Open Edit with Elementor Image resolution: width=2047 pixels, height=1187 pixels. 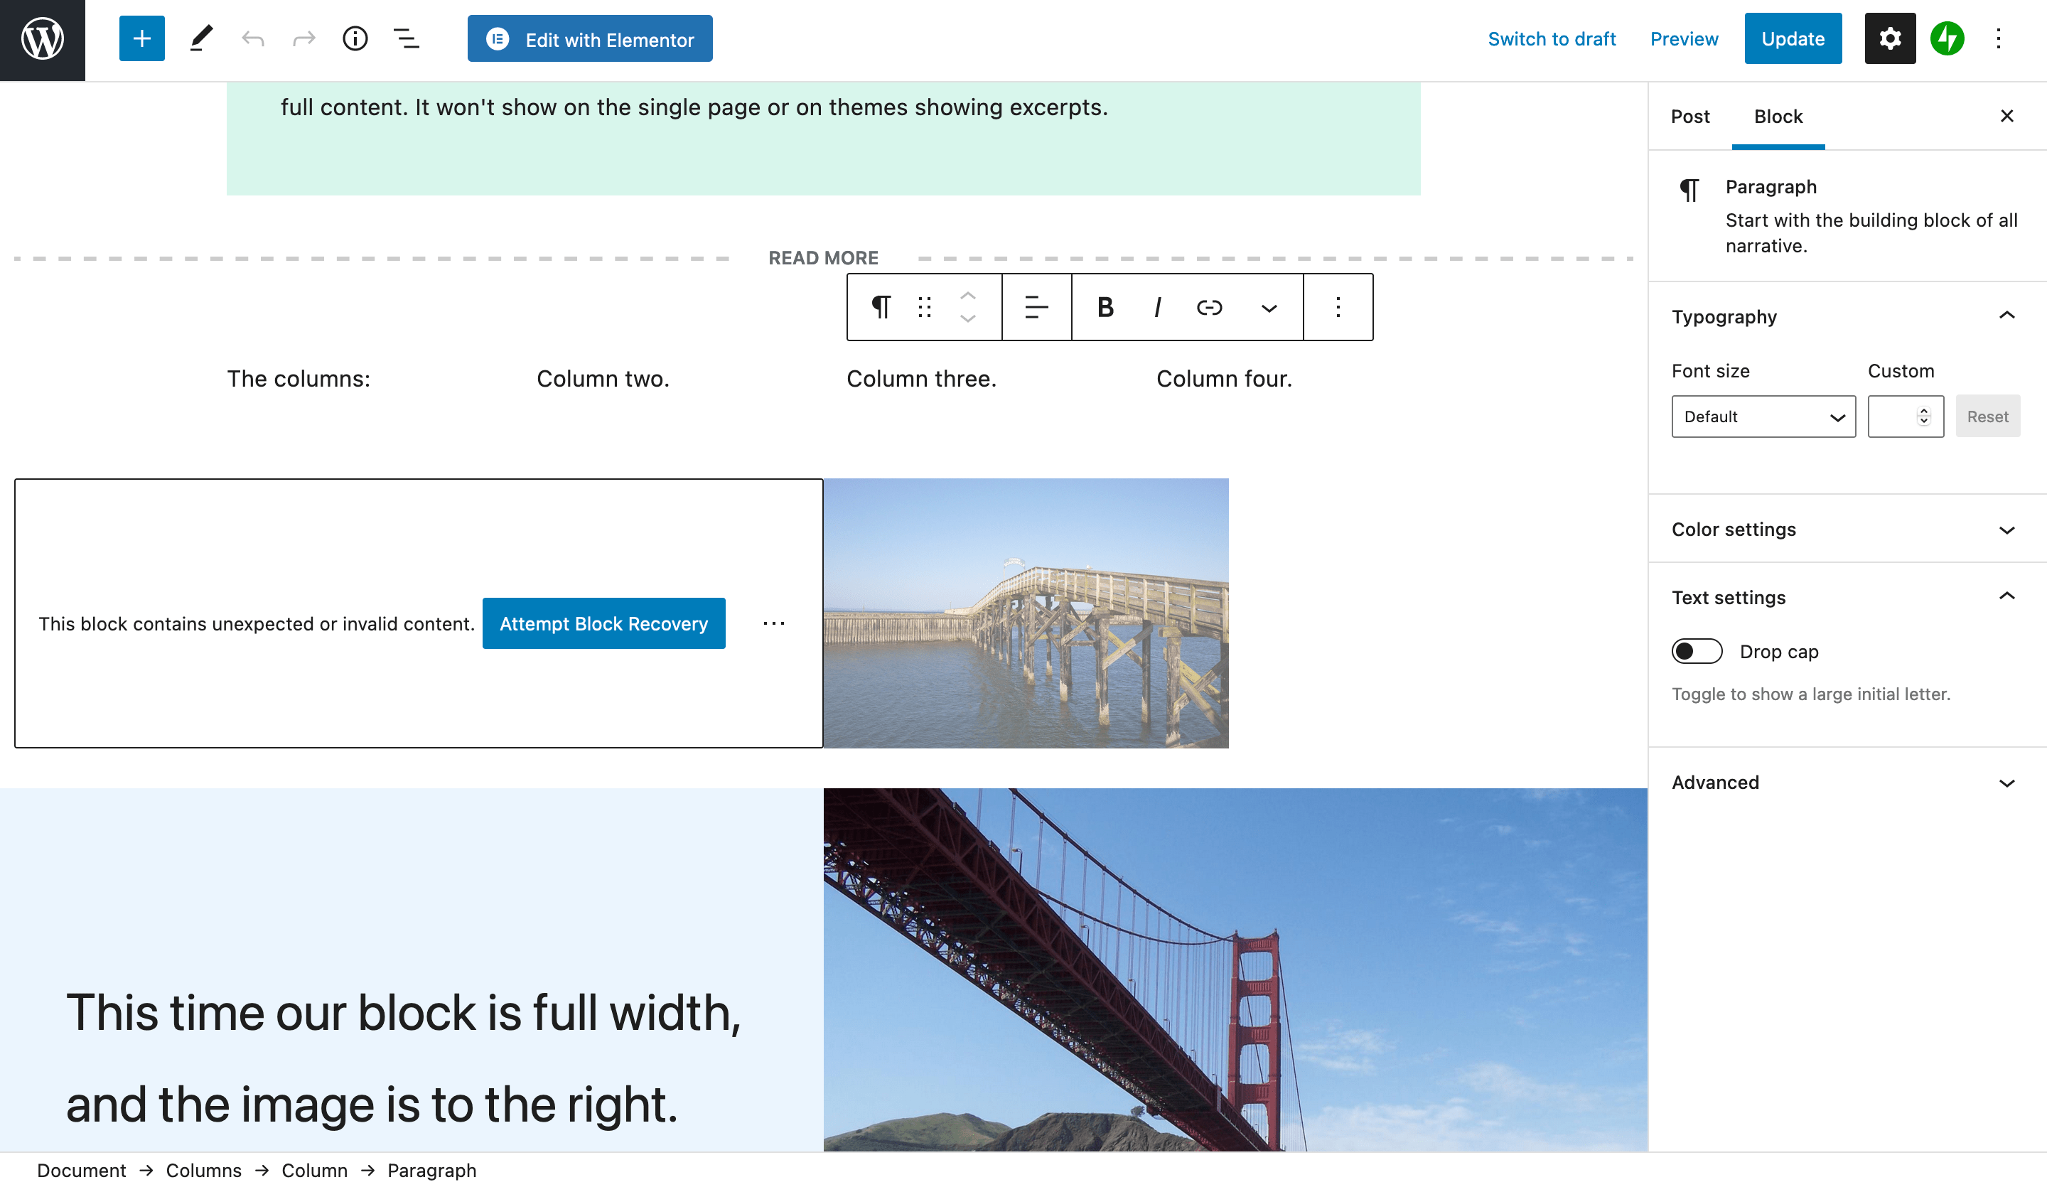point(590,38)
